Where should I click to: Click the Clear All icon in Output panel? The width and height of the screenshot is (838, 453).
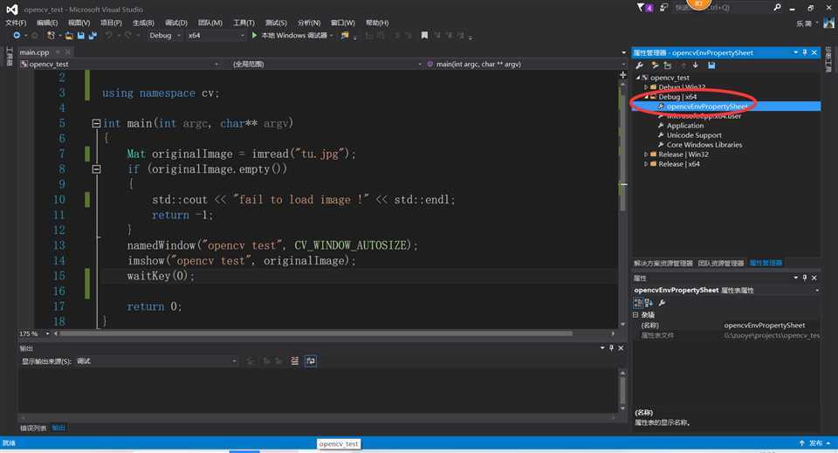(x=295, y=360)
